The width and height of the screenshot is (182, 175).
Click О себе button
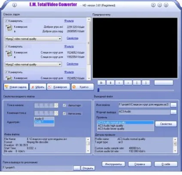pos(166,164)
